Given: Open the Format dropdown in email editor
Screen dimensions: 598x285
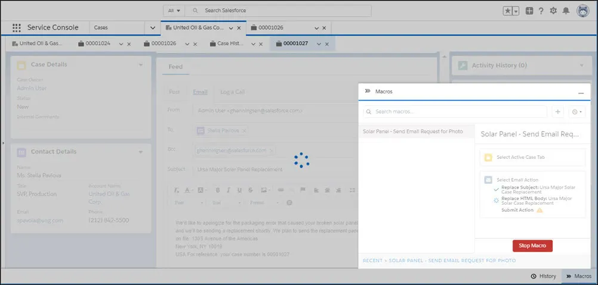Looking at the screenshot, I should click(x=264, y=202).
